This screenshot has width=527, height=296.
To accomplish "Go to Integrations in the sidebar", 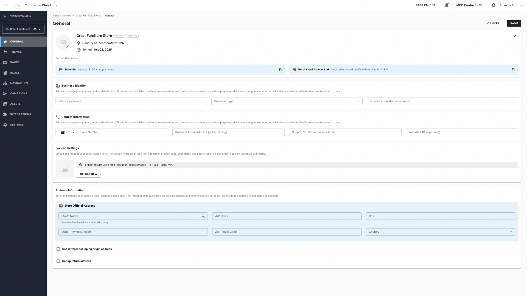I will pyautogui.click(x=21, y=114).
